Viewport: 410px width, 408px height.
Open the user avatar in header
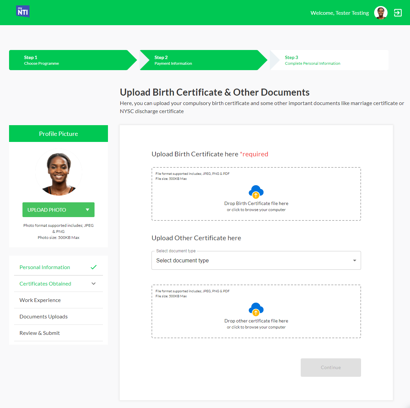(x=380, y=13)
